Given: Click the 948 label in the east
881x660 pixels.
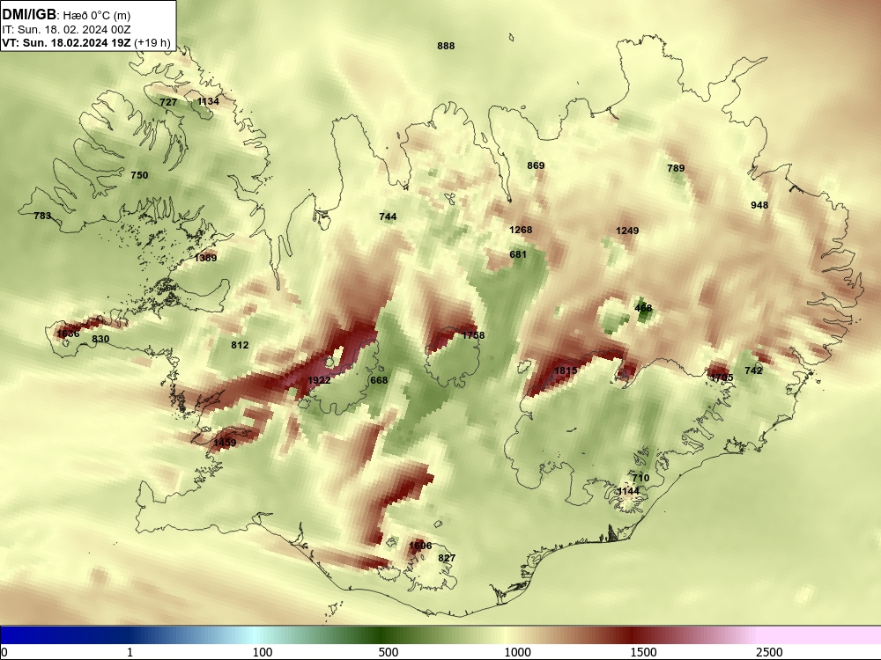Looking at the screenshot, I should pyautogui.click(x=759, y=205).
